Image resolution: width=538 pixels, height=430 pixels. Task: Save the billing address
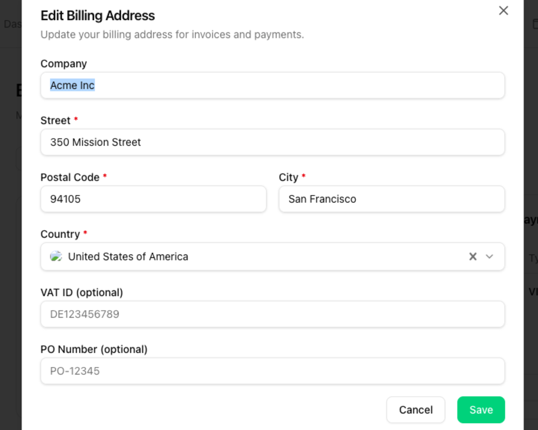(x=481, y=410)
